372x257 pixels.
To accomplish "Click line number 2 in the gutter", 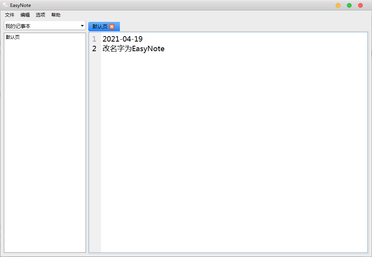I will 94,49.
